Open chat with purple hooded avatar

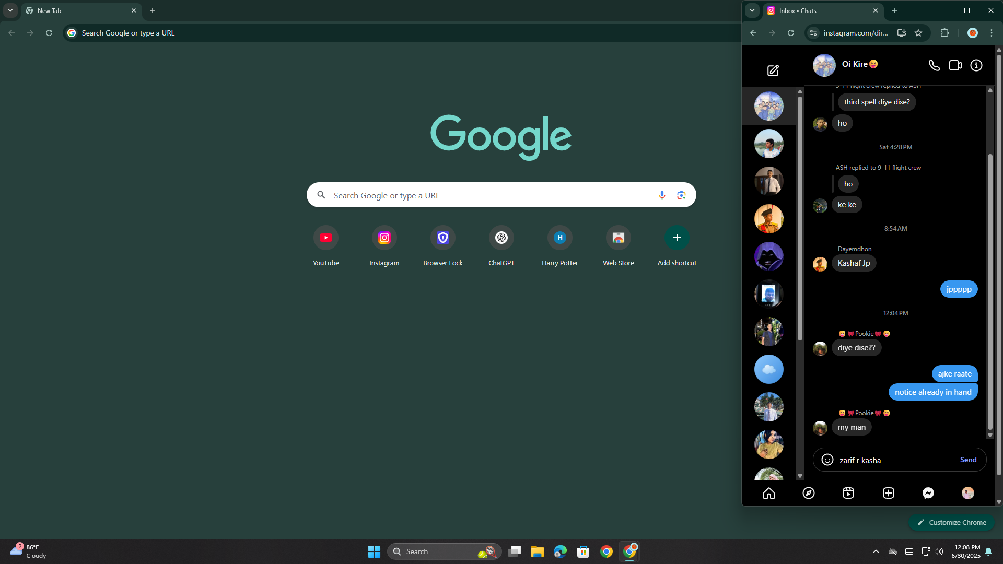click(769, 256)
